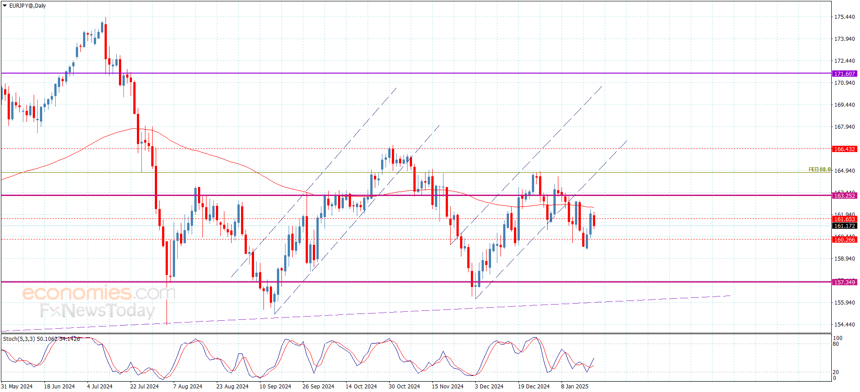Image resolution: width=860 pixels, height=392 pixels.
Task: Select the 171.607 purple price label
Action: [844, 74]
